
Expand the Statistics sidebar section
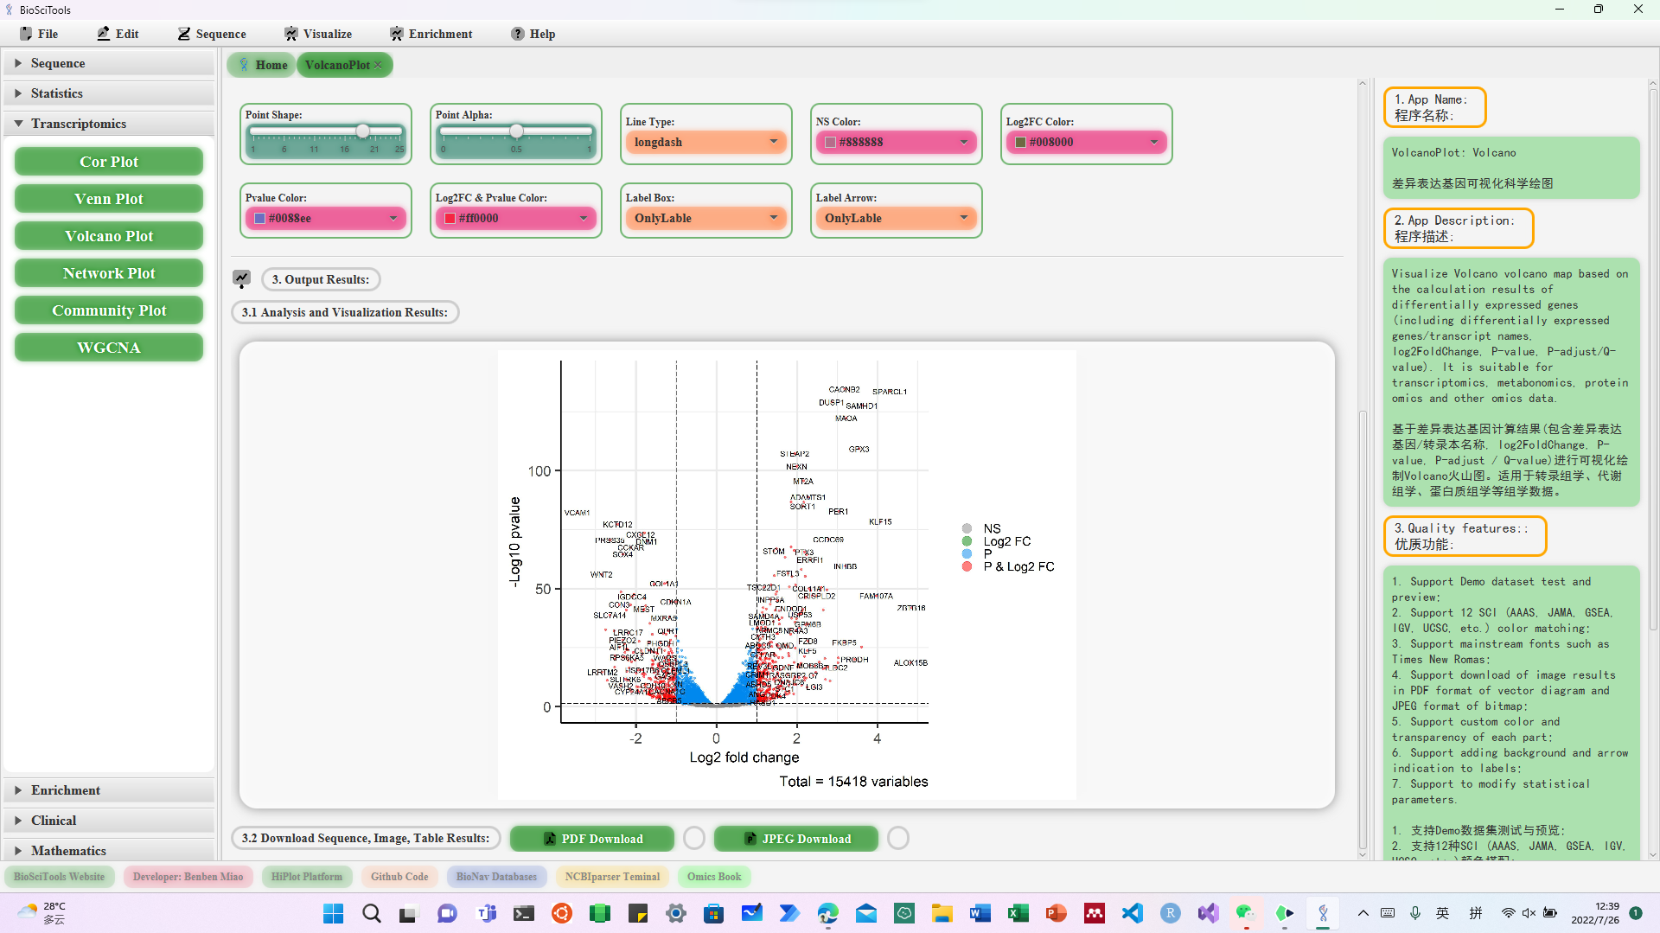109,93
